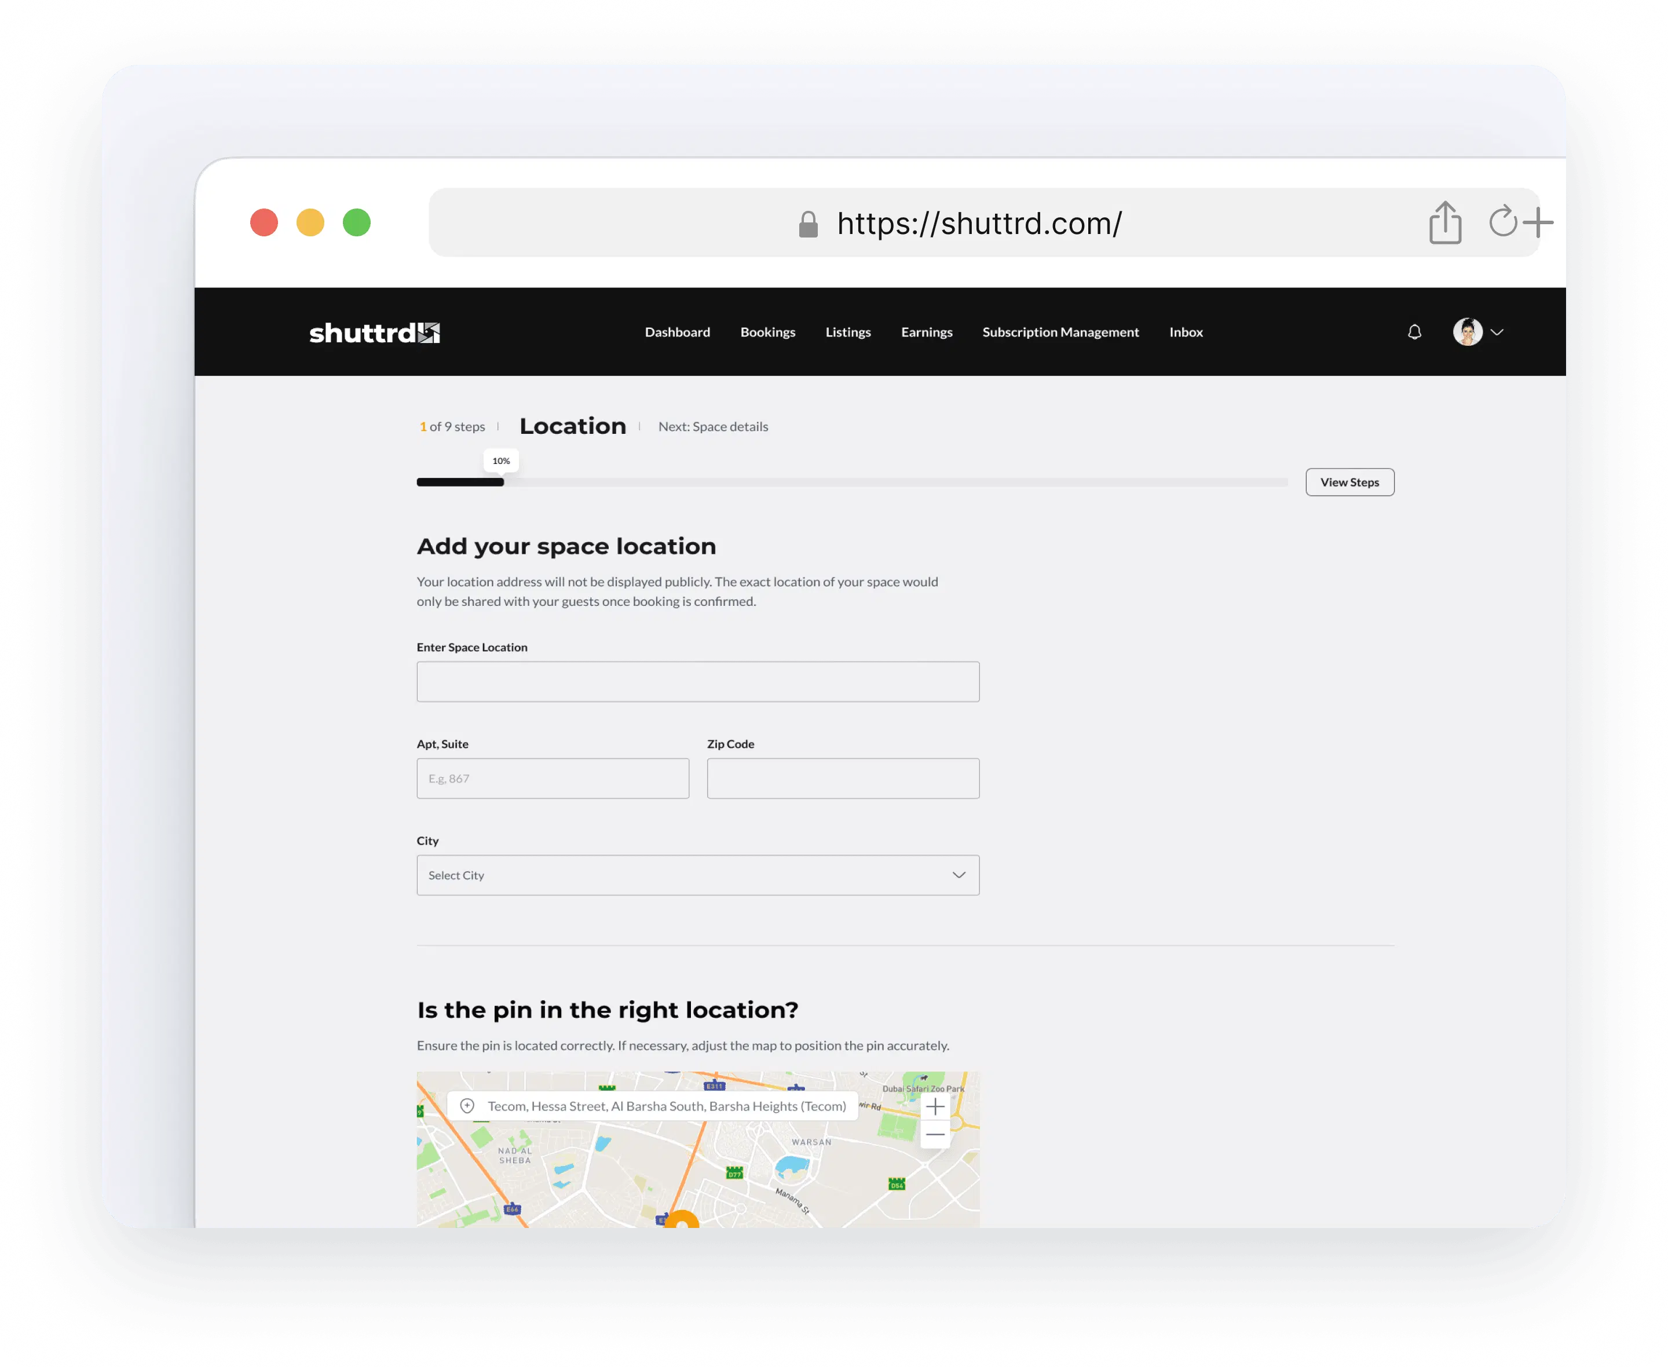Click the notification bell icon

1414,332
